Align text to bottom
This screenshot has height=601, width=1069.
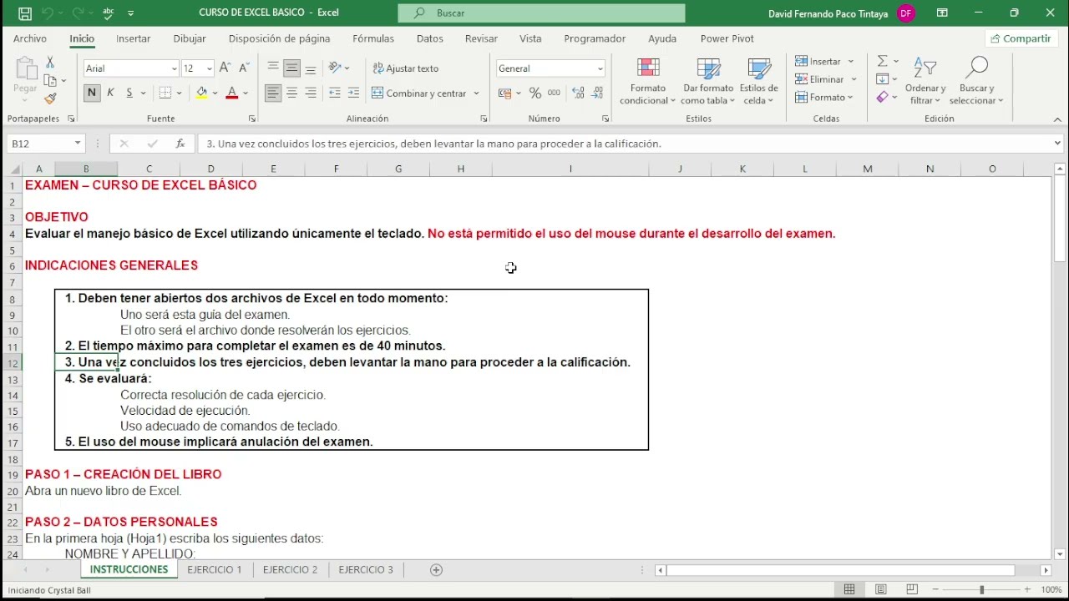tap(311, 68)
